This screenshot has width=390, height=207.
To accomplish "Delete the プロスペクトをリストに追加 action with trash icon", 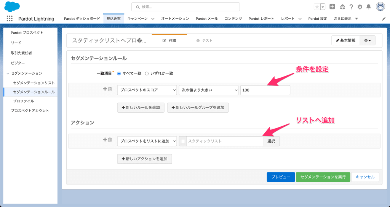I will 110,140.
